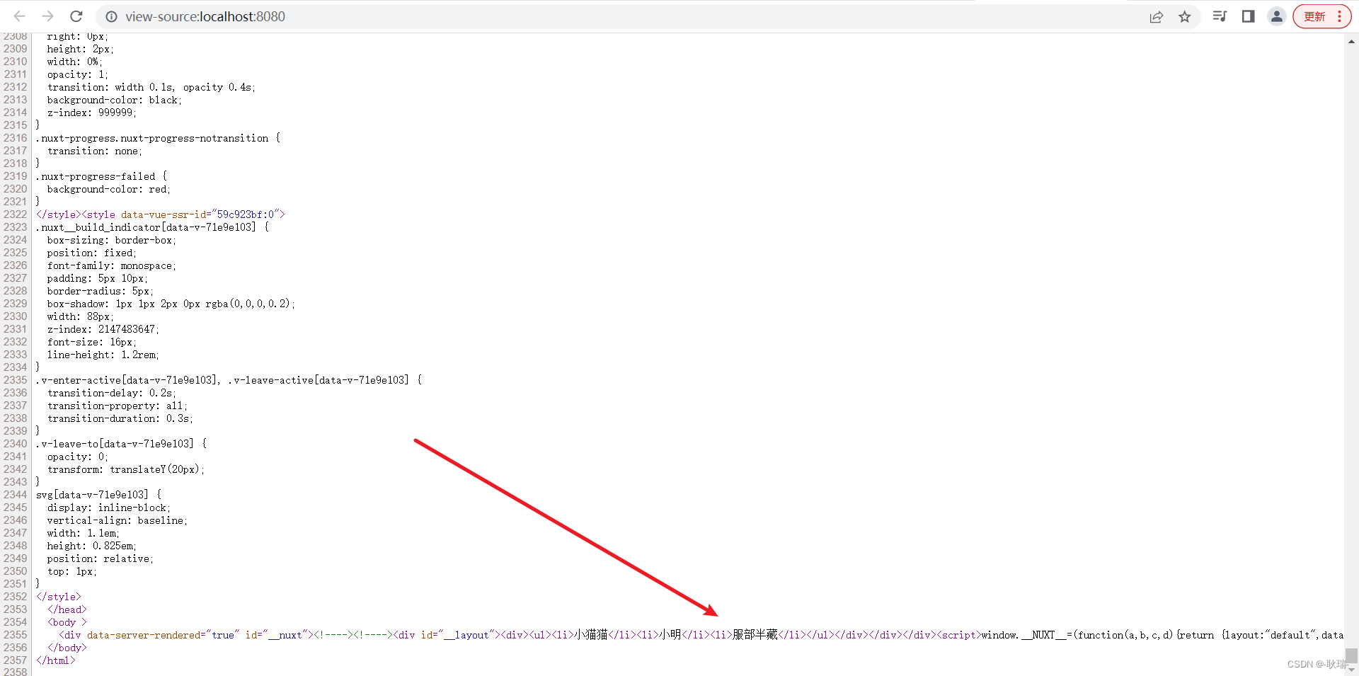The height and width of the screenshot is (676, 1359).
Task: Click line number 2322
Action: coord(16,214)
